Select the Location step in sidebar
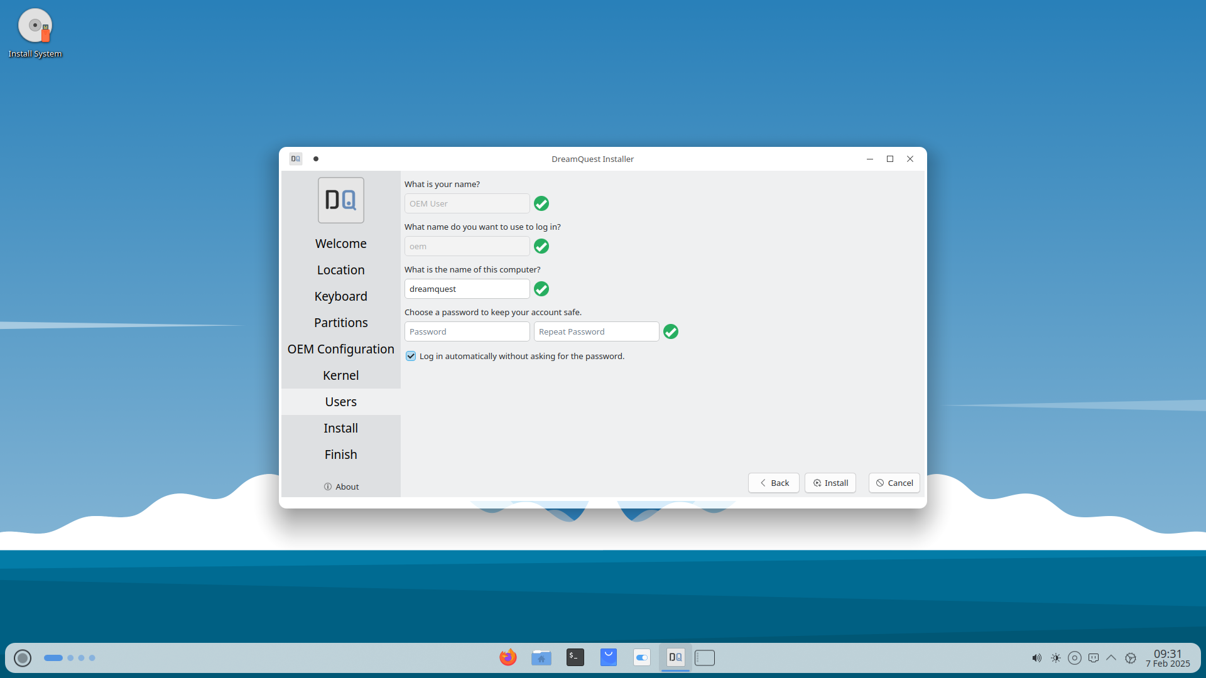 point(341,270)
